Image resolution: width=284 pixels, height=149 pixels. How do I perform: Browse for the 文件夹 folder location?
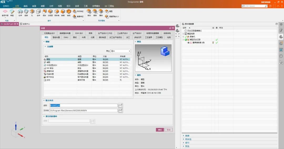pos(120,111)
